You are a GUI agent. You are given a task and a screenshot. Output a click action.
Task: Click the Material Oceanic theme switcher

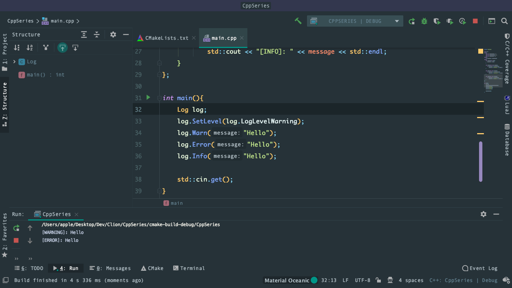click(291, 280)
